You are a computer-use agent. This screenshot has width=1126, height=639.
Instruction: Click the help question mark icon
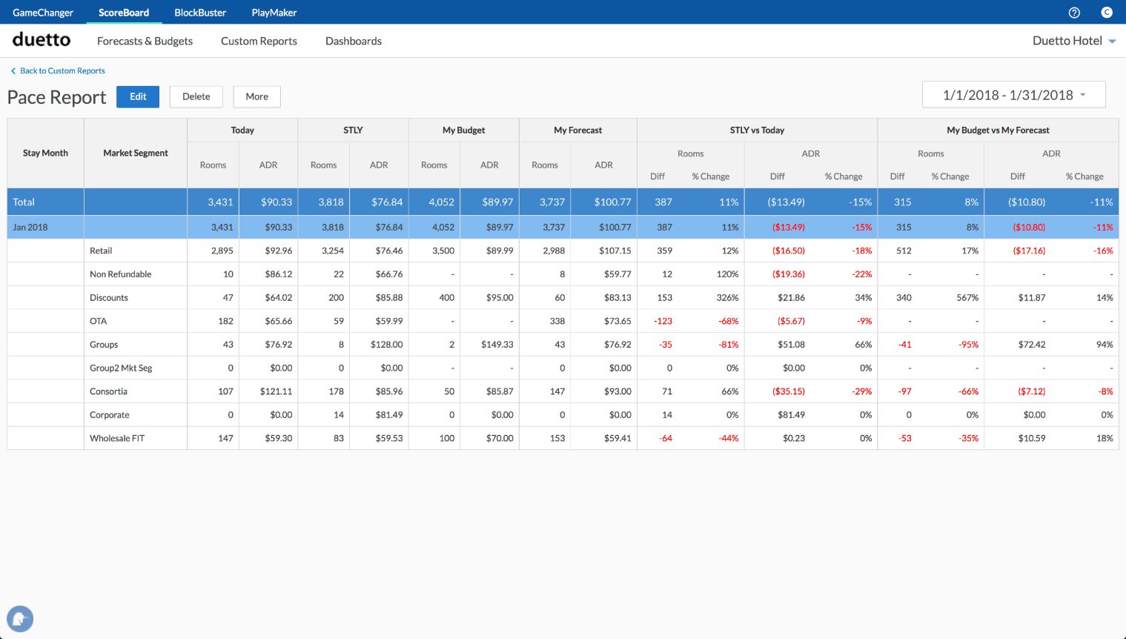coord(1074,13)
